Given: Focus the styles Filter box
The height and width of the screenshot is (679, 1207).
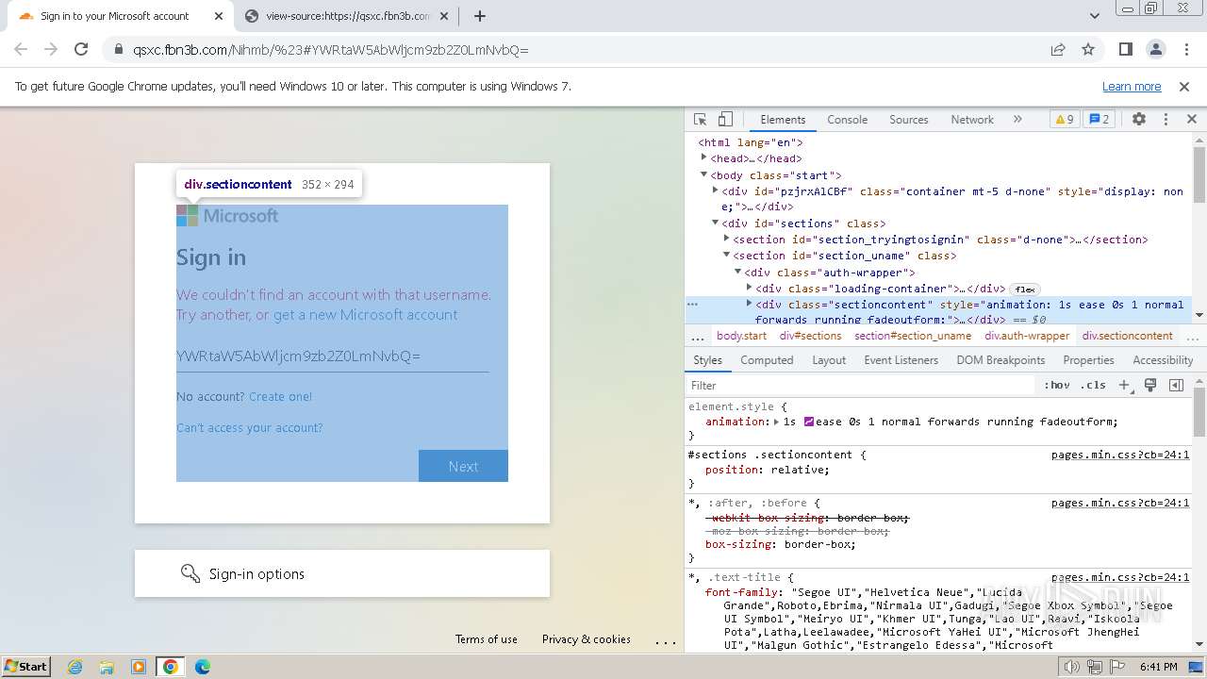Looking at the screenshot, I should tap(861, 385).
